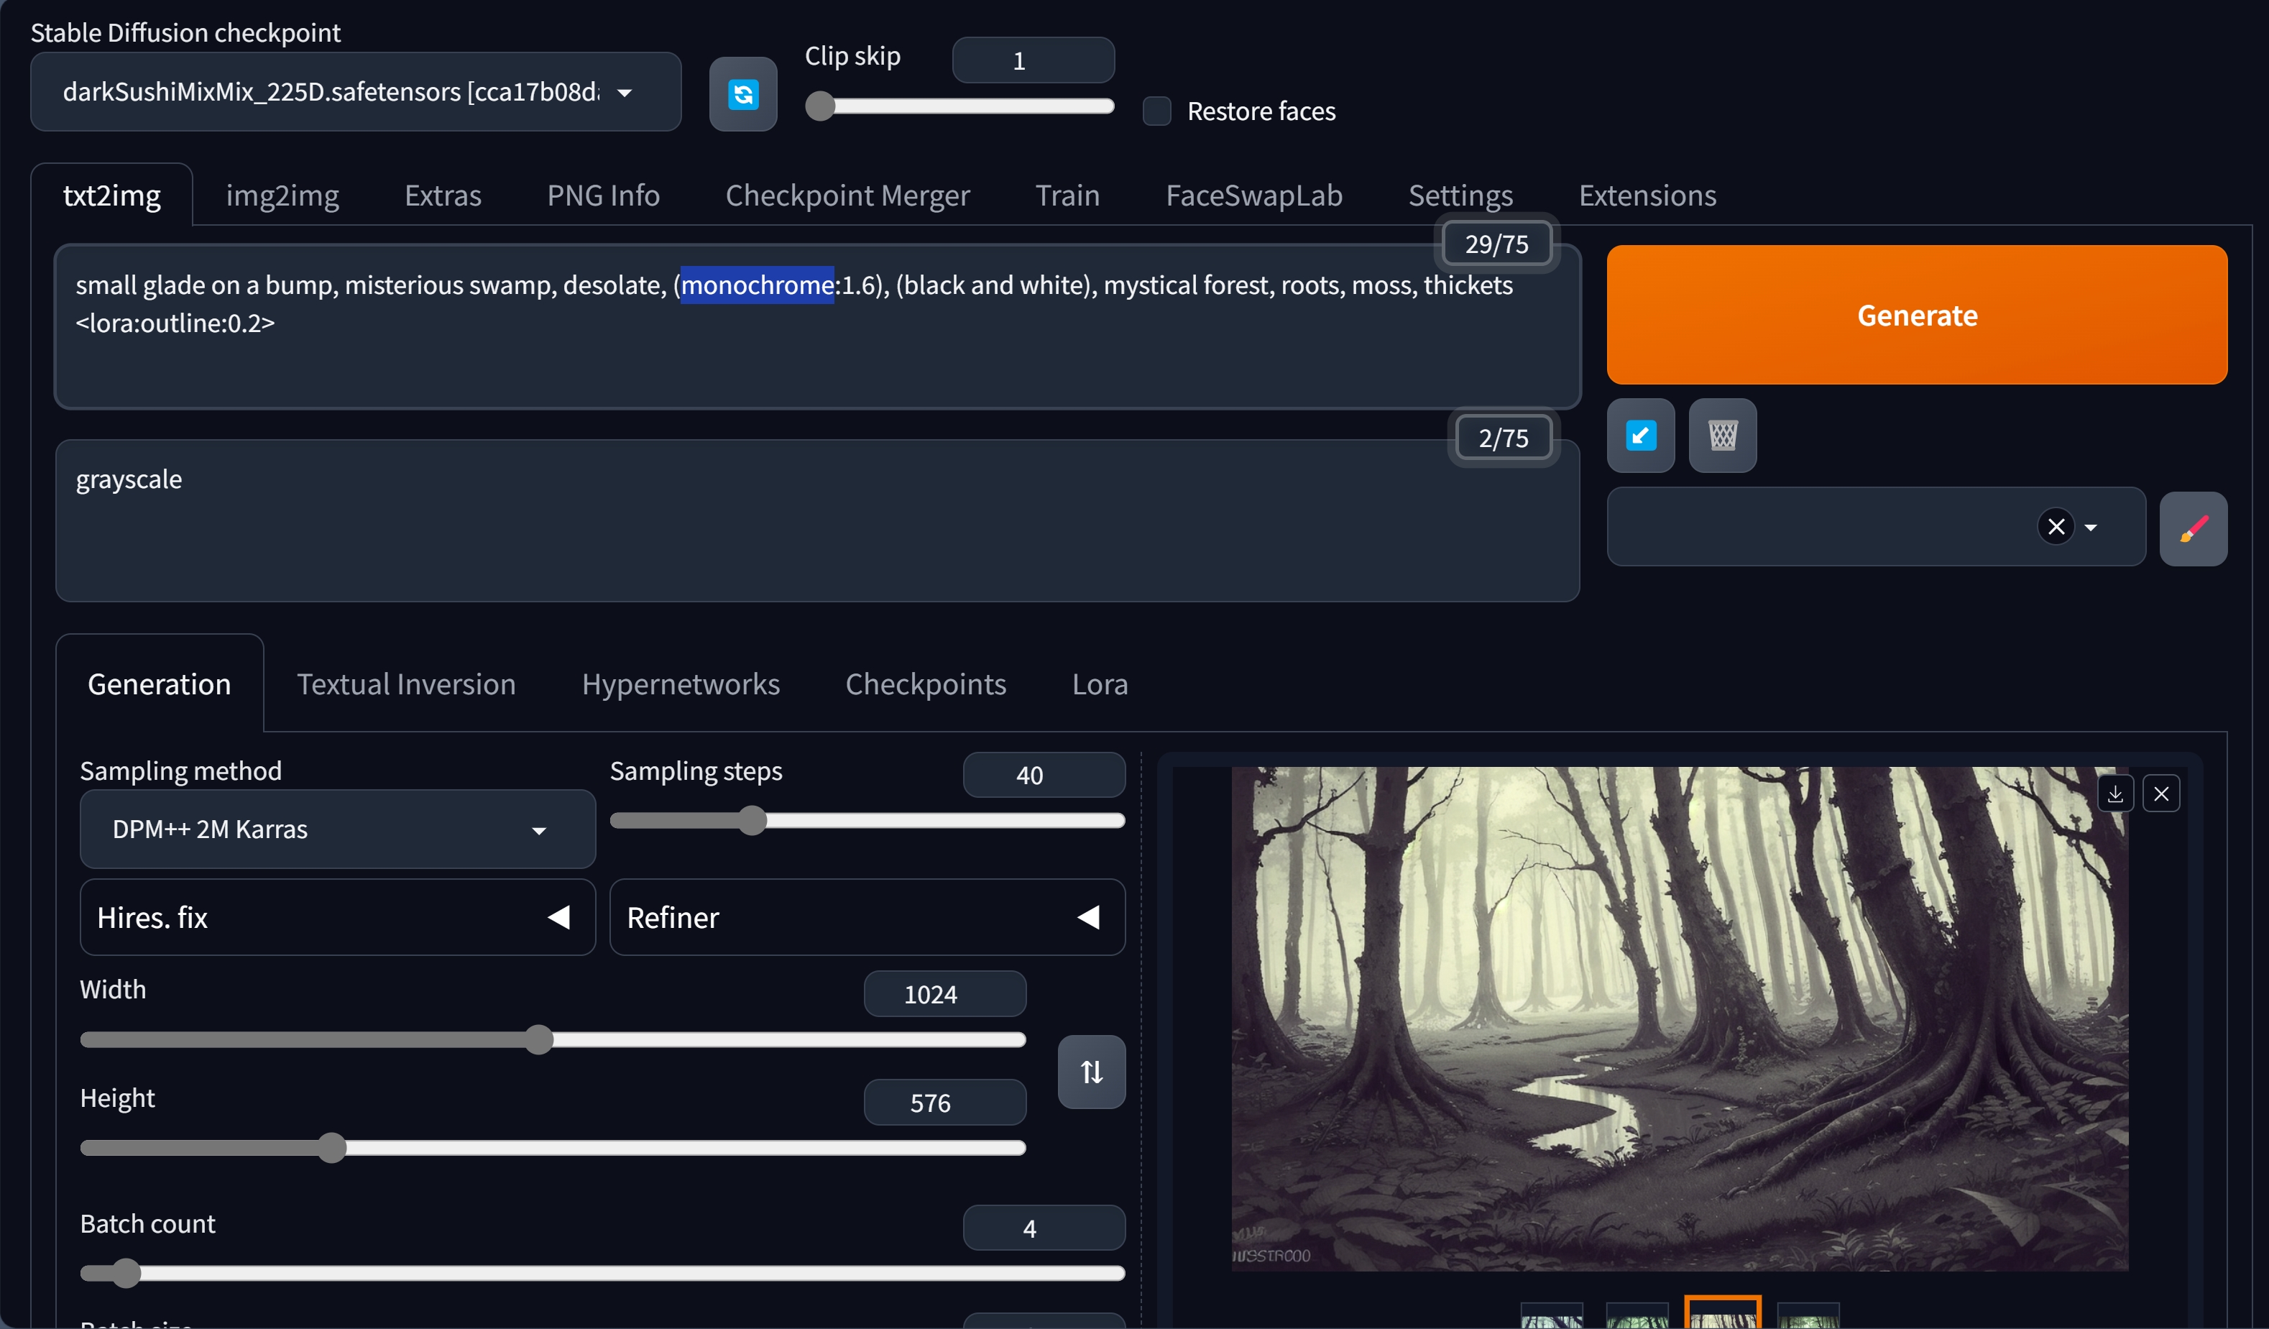This screenshot has height=1329, width=2269.
Task: Switch to the img2img tab
Action: point(282,195)
